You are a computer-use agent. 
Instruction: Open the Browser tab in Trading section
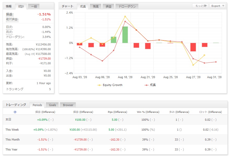click(68, 105)
